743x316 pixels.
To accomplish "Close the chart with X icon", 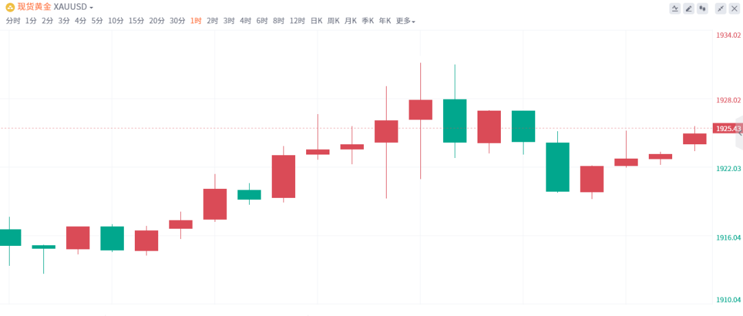I will pyautogui.click(x=734, y=8).
